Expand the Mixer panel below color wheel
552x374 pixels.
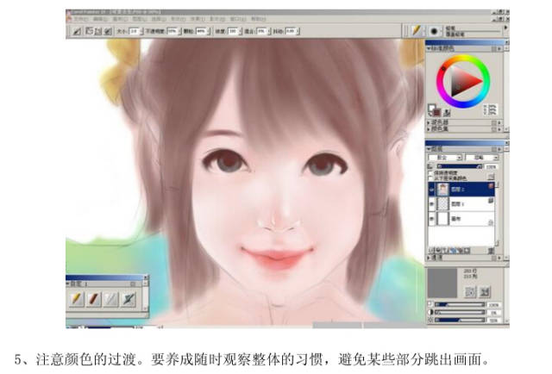[429, 122]
